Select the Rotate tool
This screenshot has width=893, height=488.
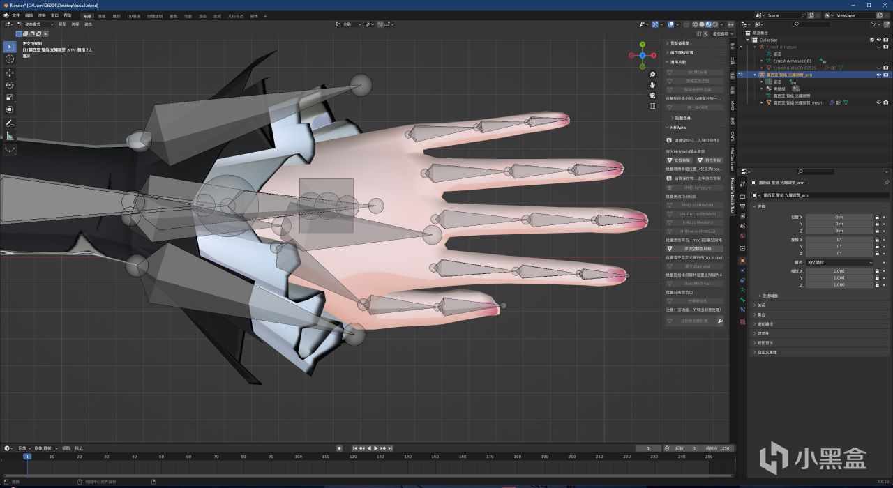pyautogui.click(x=10, y=85)
